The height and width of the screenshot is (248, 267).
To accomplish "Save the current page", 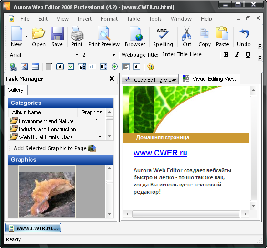I will pos(57,36).
